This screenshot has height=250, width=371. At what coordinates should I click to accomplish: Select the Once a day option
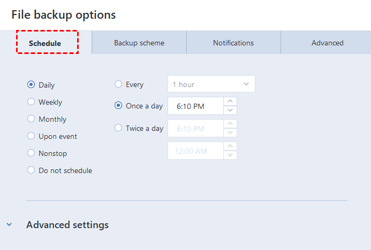(118, 106)
